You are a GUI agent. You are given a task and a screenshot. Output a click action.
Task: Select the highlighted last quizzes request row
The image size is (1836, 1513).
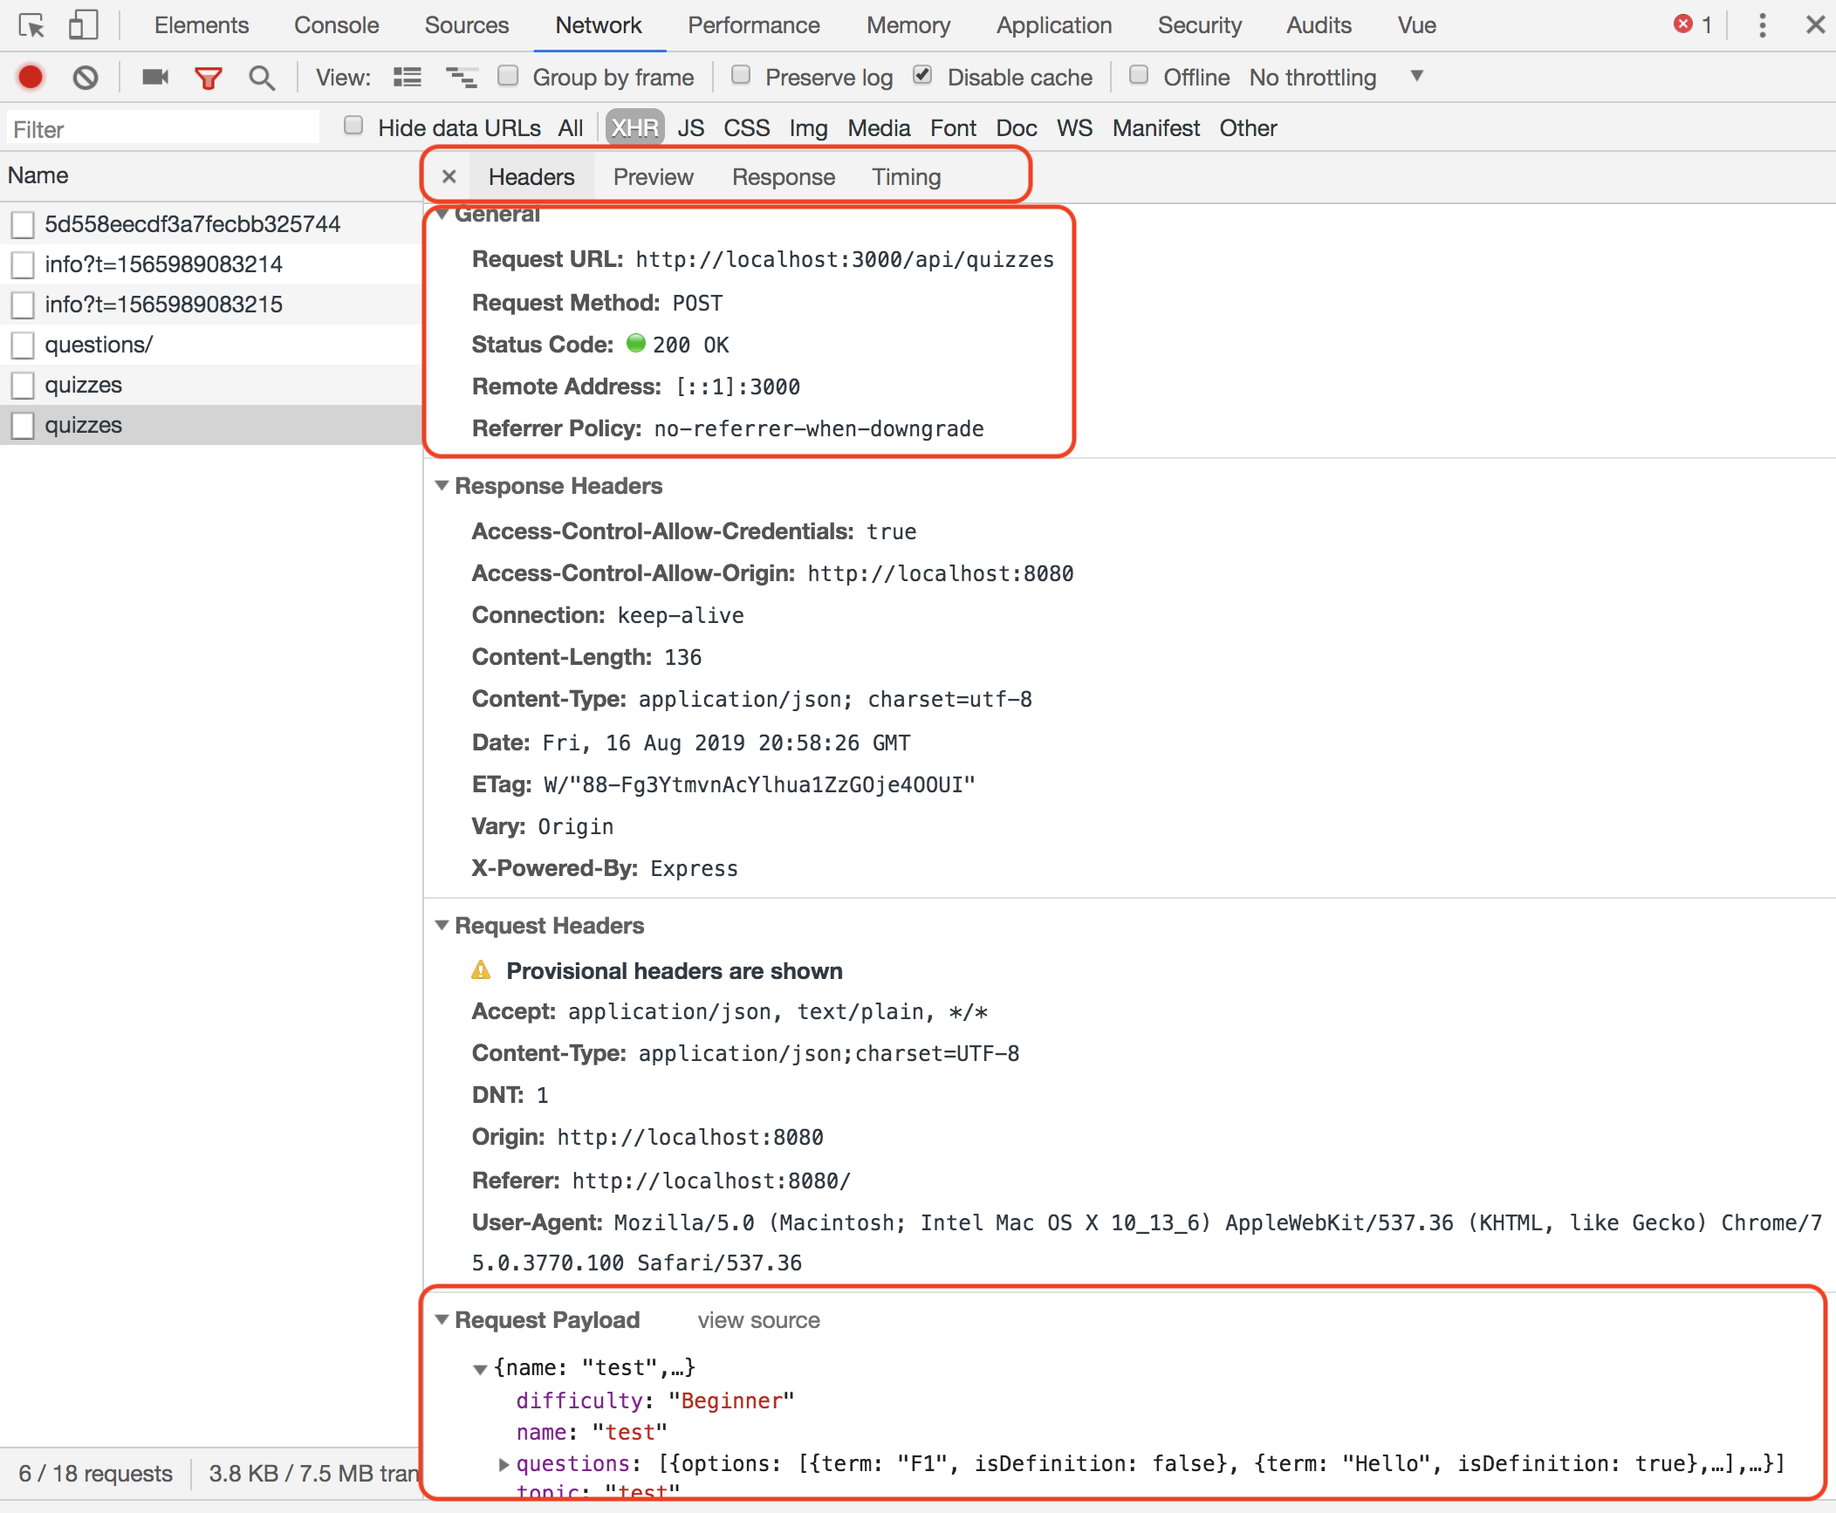(x=209, y=425)
